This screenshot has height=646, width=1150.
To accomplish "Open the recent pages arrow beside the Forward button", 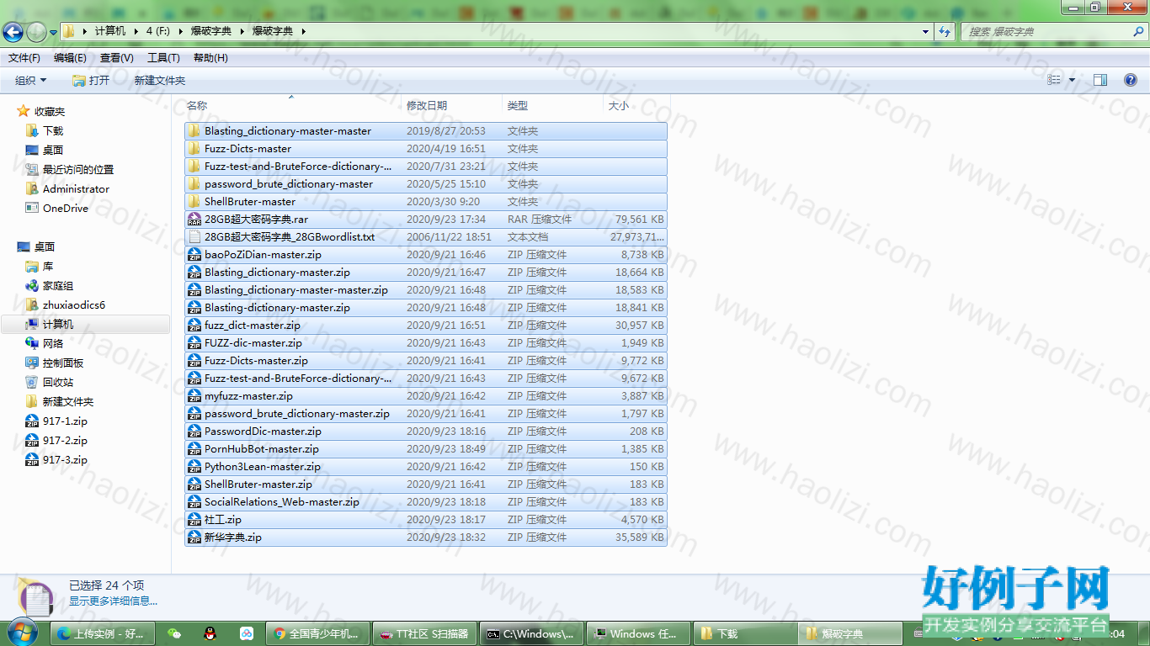I will 53,32.
